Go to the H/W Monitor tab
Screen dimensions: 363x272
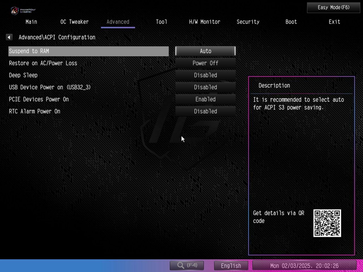pyautogui.click(x=204, y=22)
